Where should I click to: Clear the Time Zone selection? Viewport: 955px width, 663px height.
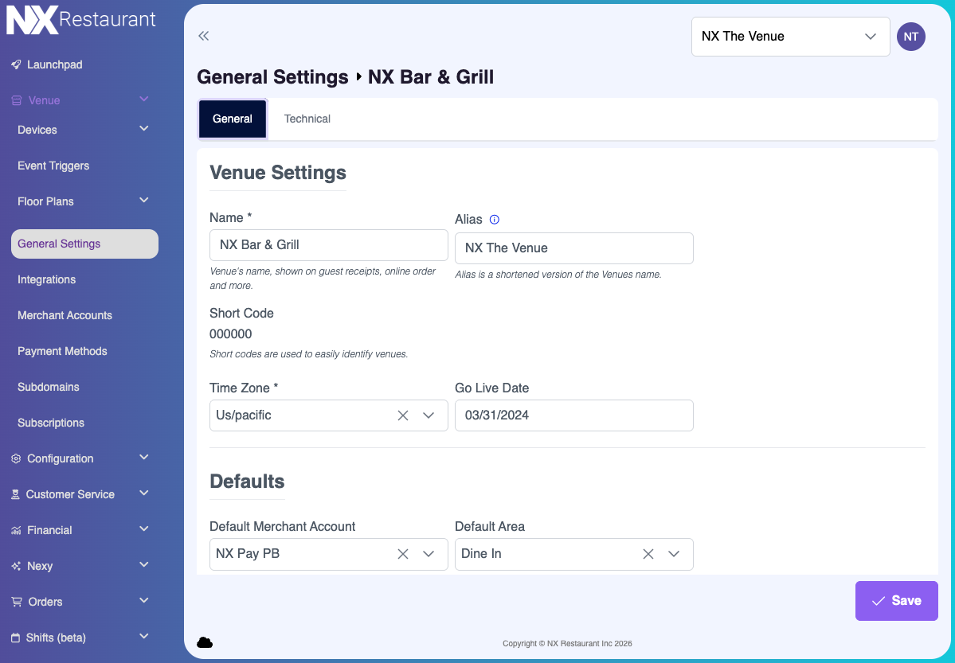[403, 415]
